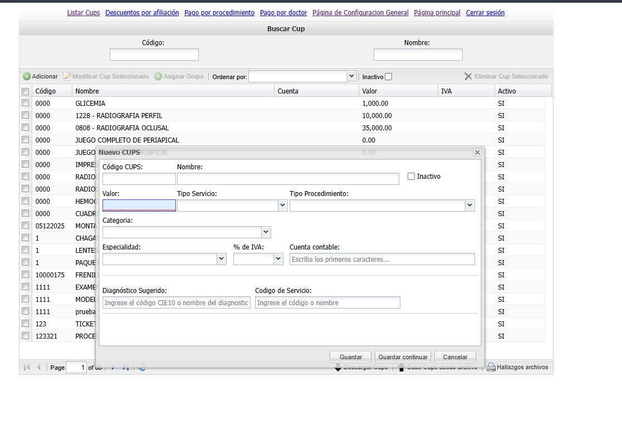Screen dimensions: 622x445
Task: Open the Listar Cups menu link
Action: tap(84, 12)
